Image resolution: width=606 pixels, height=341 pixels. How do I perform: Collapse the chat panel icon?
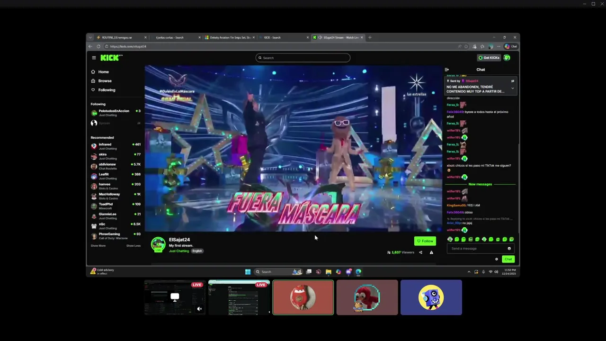coord(446,70)
